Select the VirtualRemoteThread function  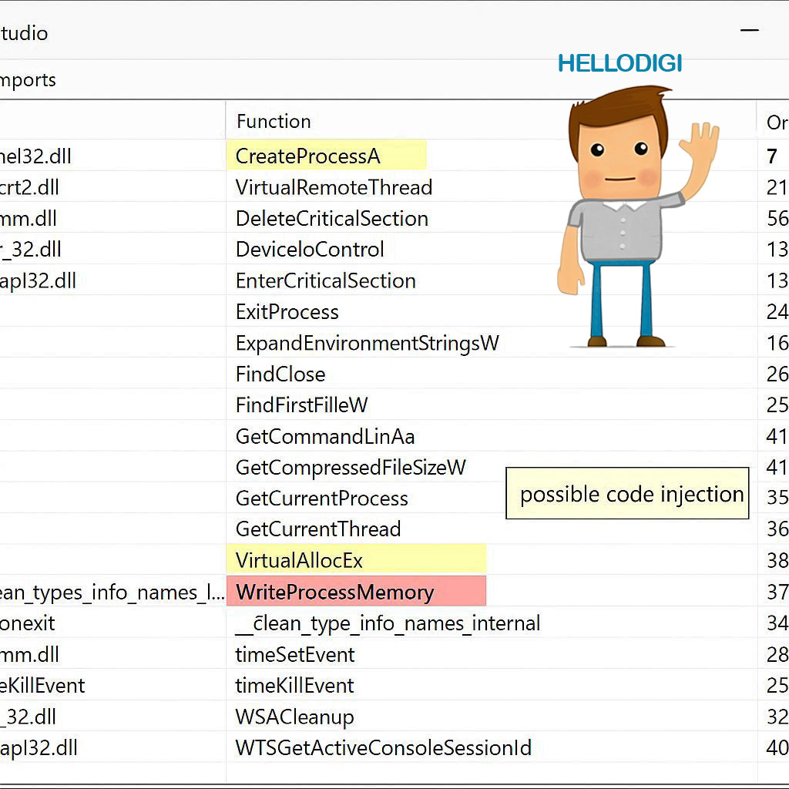[334, 187]
